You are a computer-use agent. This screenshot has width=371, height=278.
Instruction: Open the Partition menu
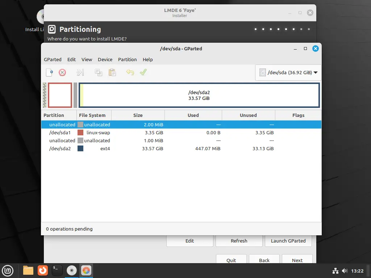[127, 60]
